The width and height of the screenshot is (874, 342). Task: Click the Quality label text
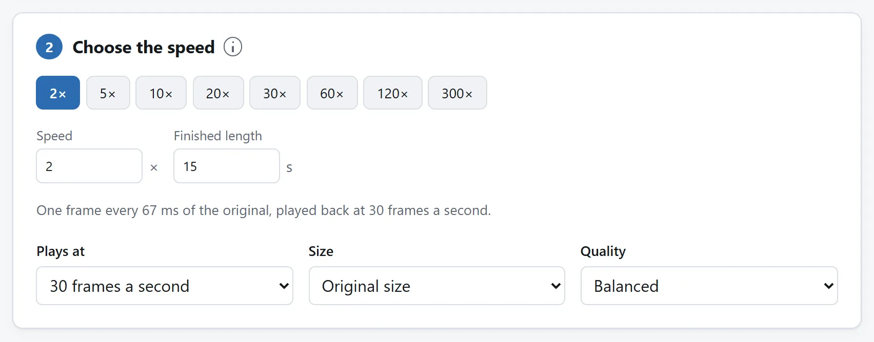[x=603, y=251]
